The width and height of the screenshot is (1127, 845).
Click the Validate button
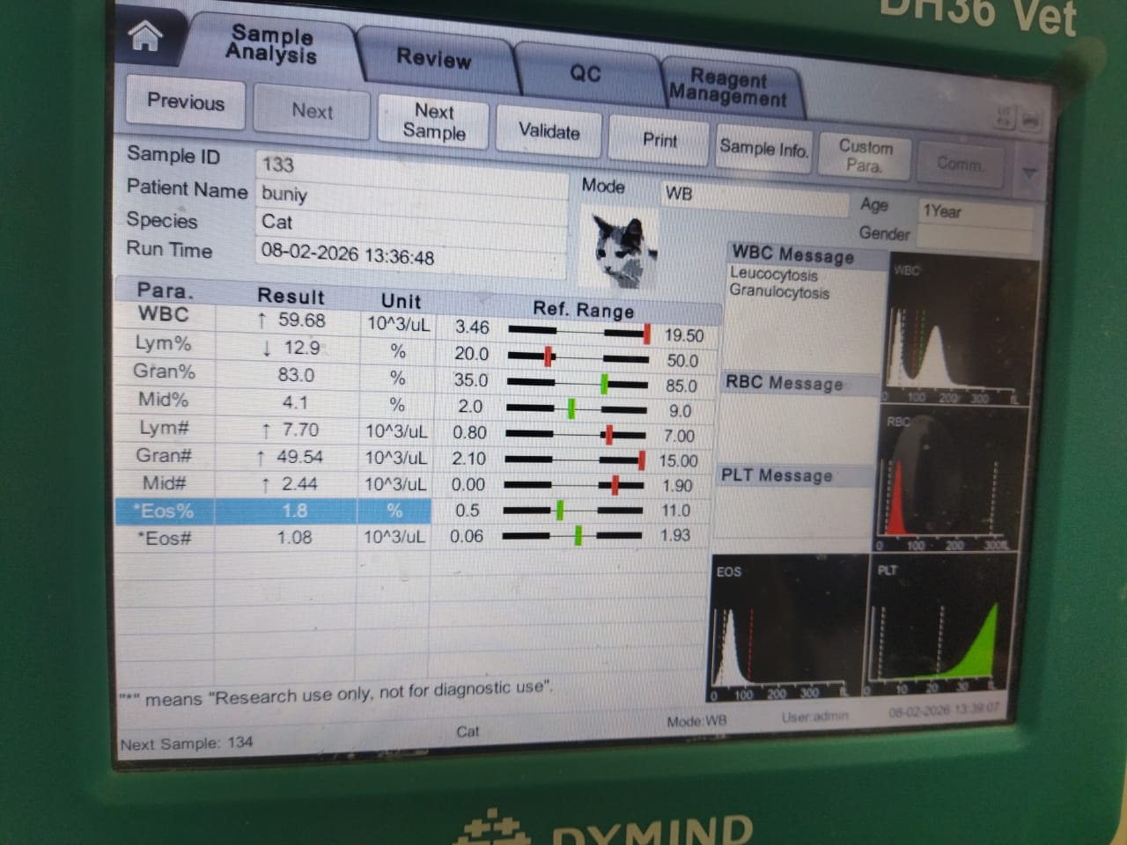[x=549, y=132]
